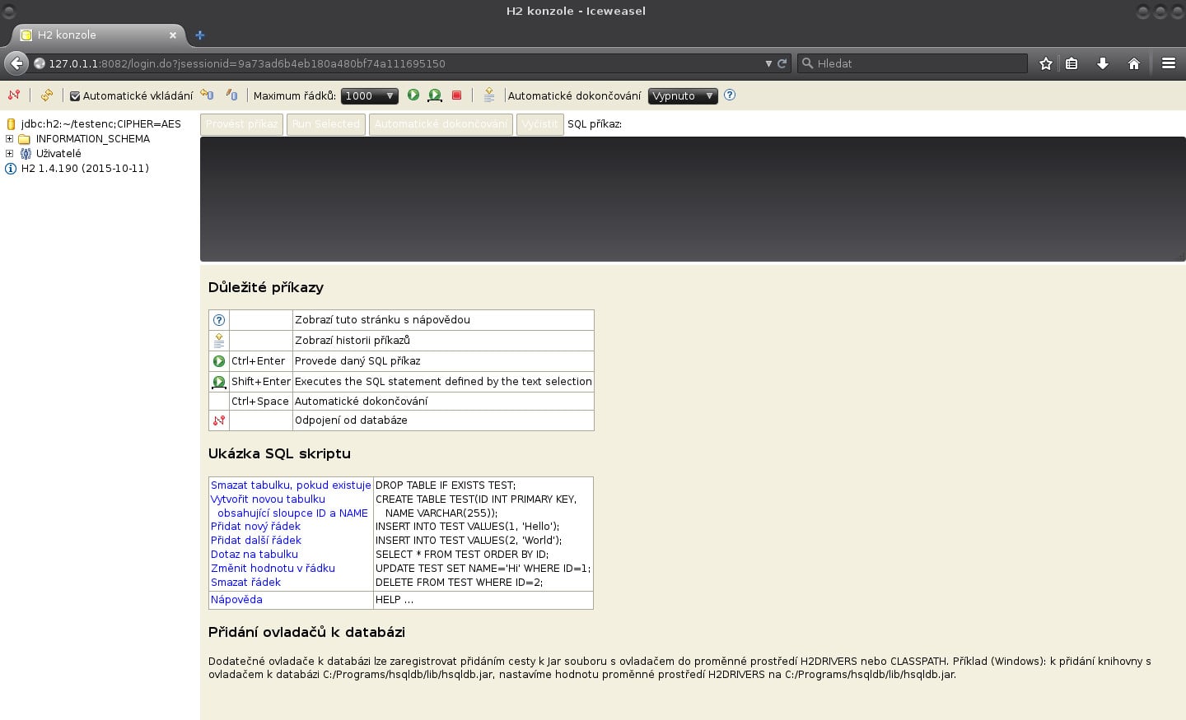Click the run selected statement icon

coord(435,95)
